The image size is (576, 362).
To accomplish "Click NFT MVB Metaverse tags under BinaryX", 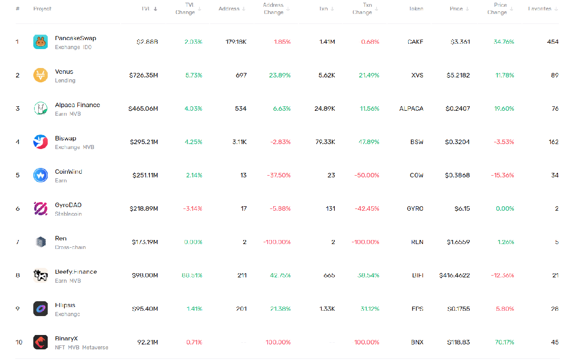I will click(81, 348).
